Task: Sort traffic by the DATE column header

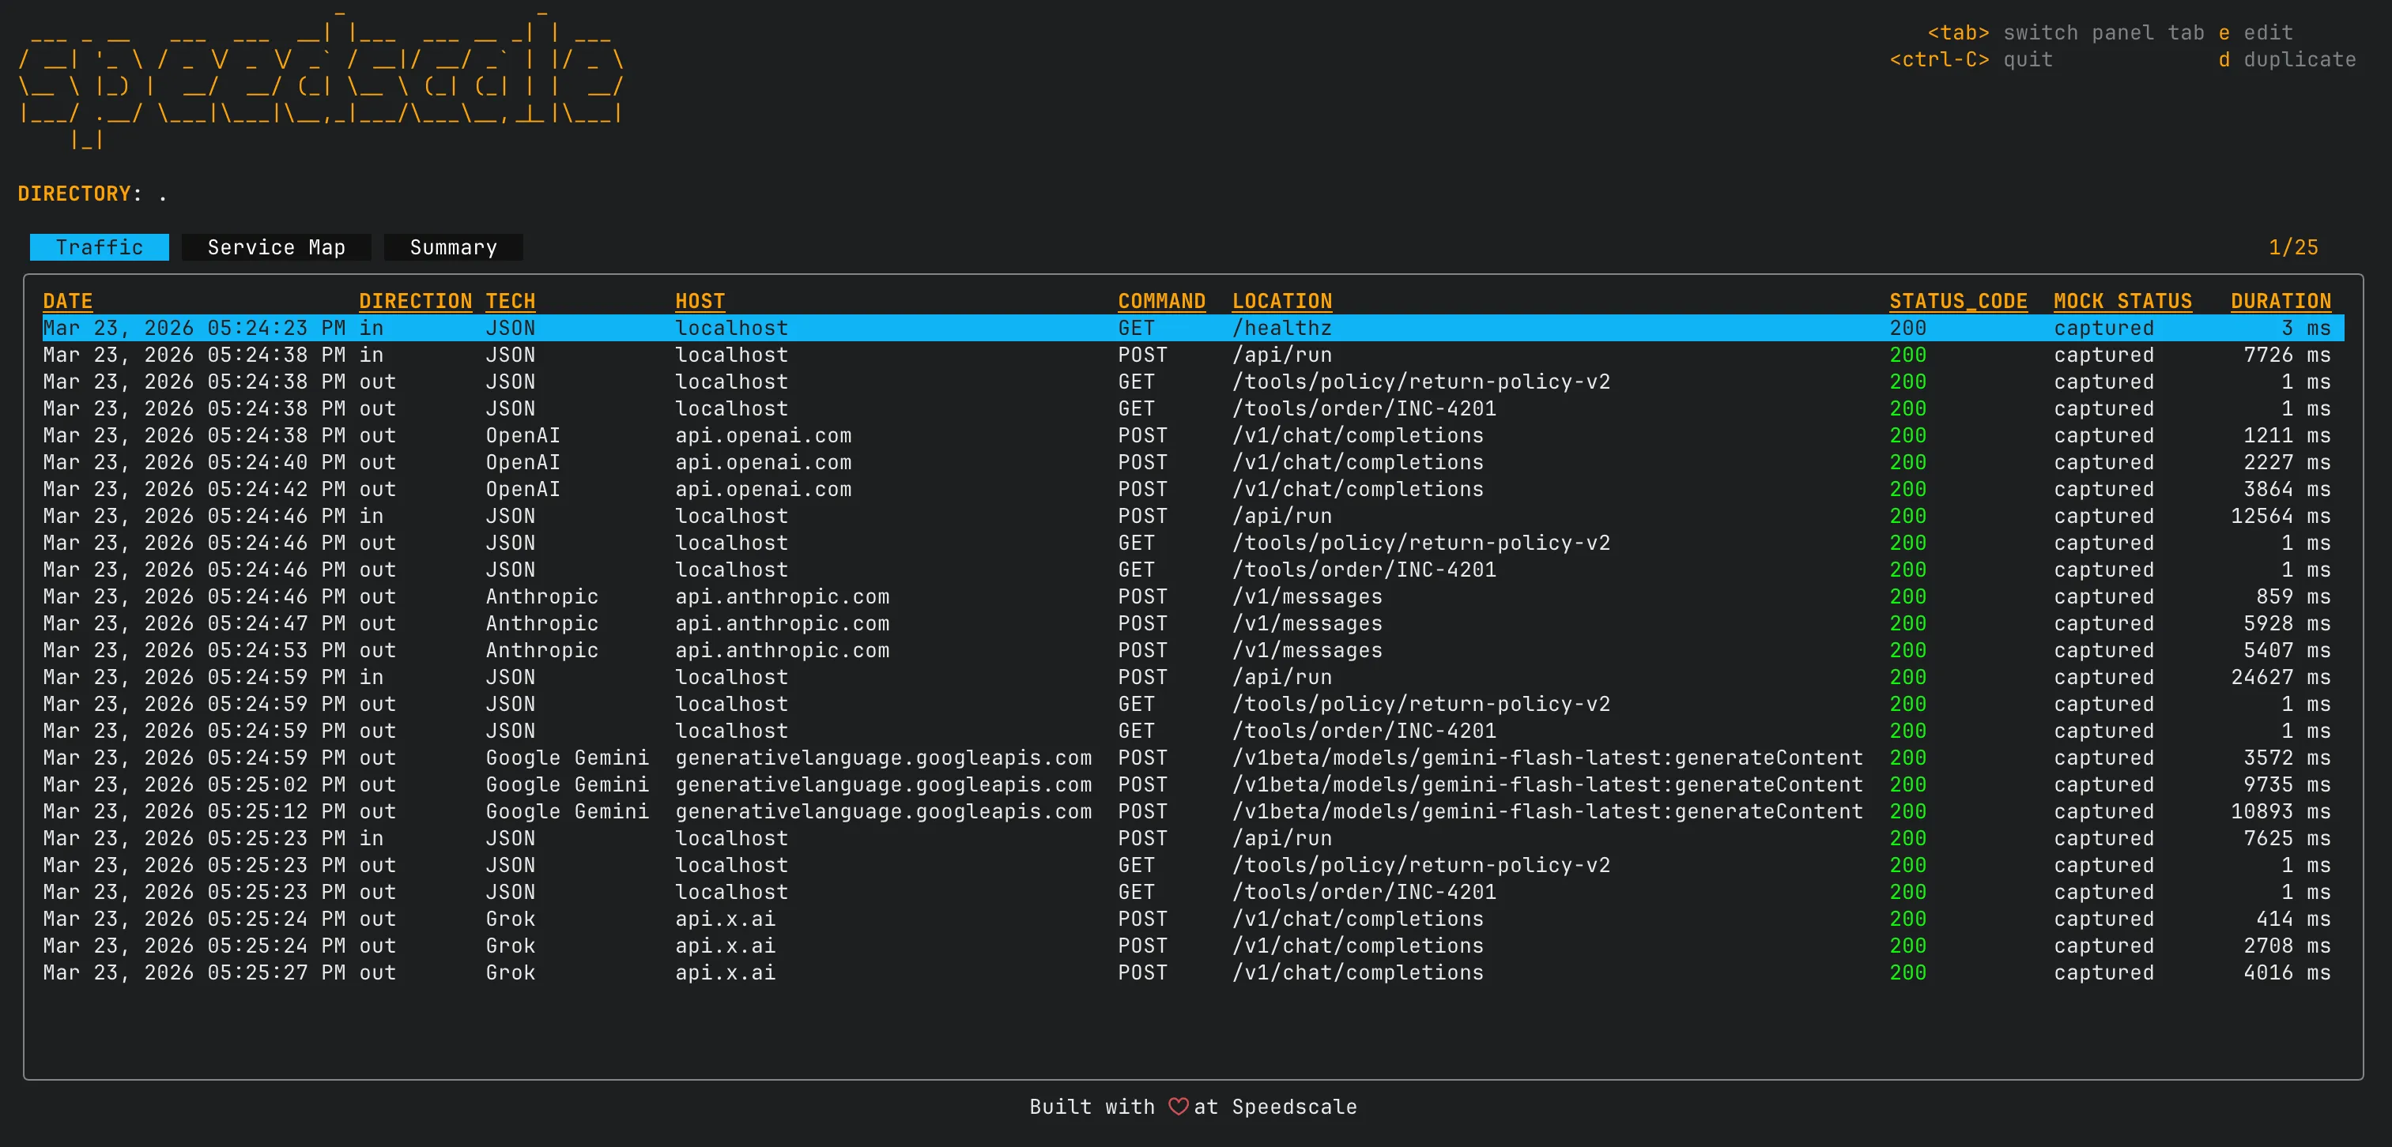Action: point(66,301)
